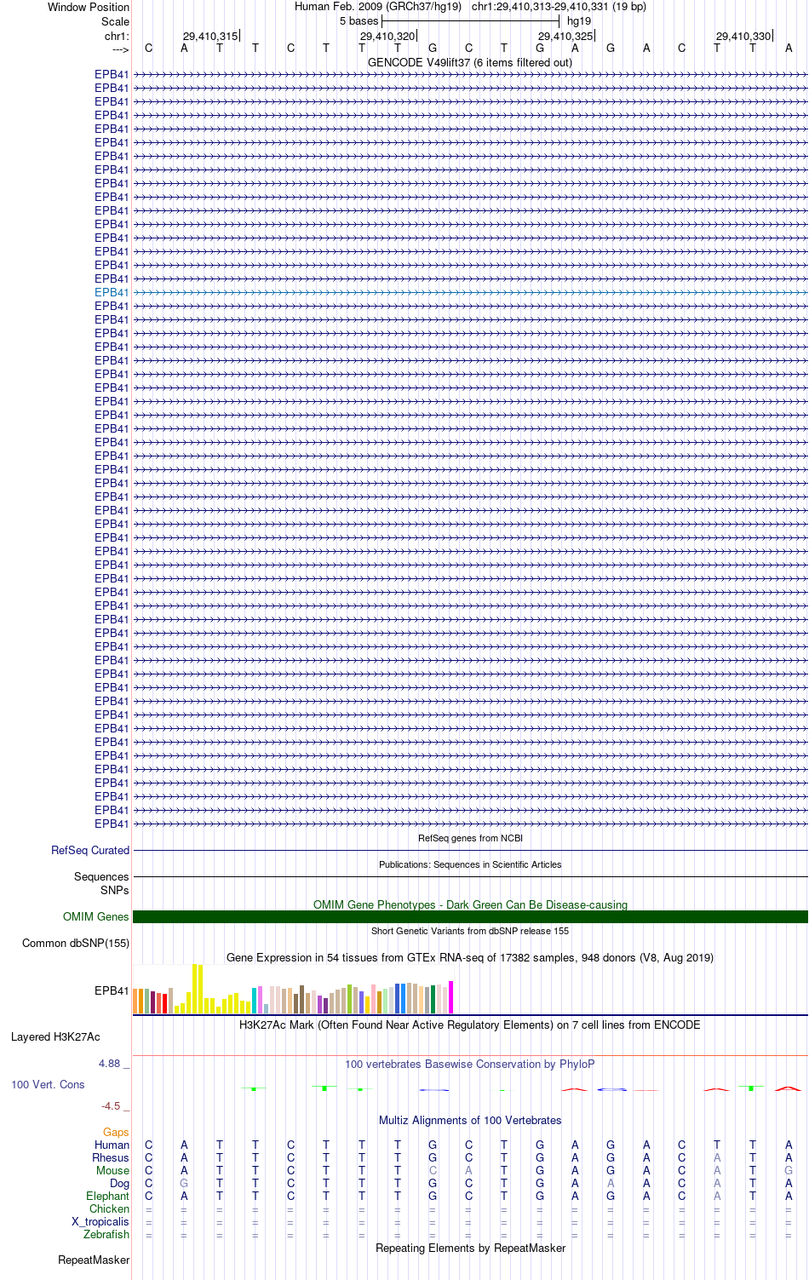Click the 'OMIM Gene Phenotypes' track title
Screen dimensions: 809x1280
[470, 904]
